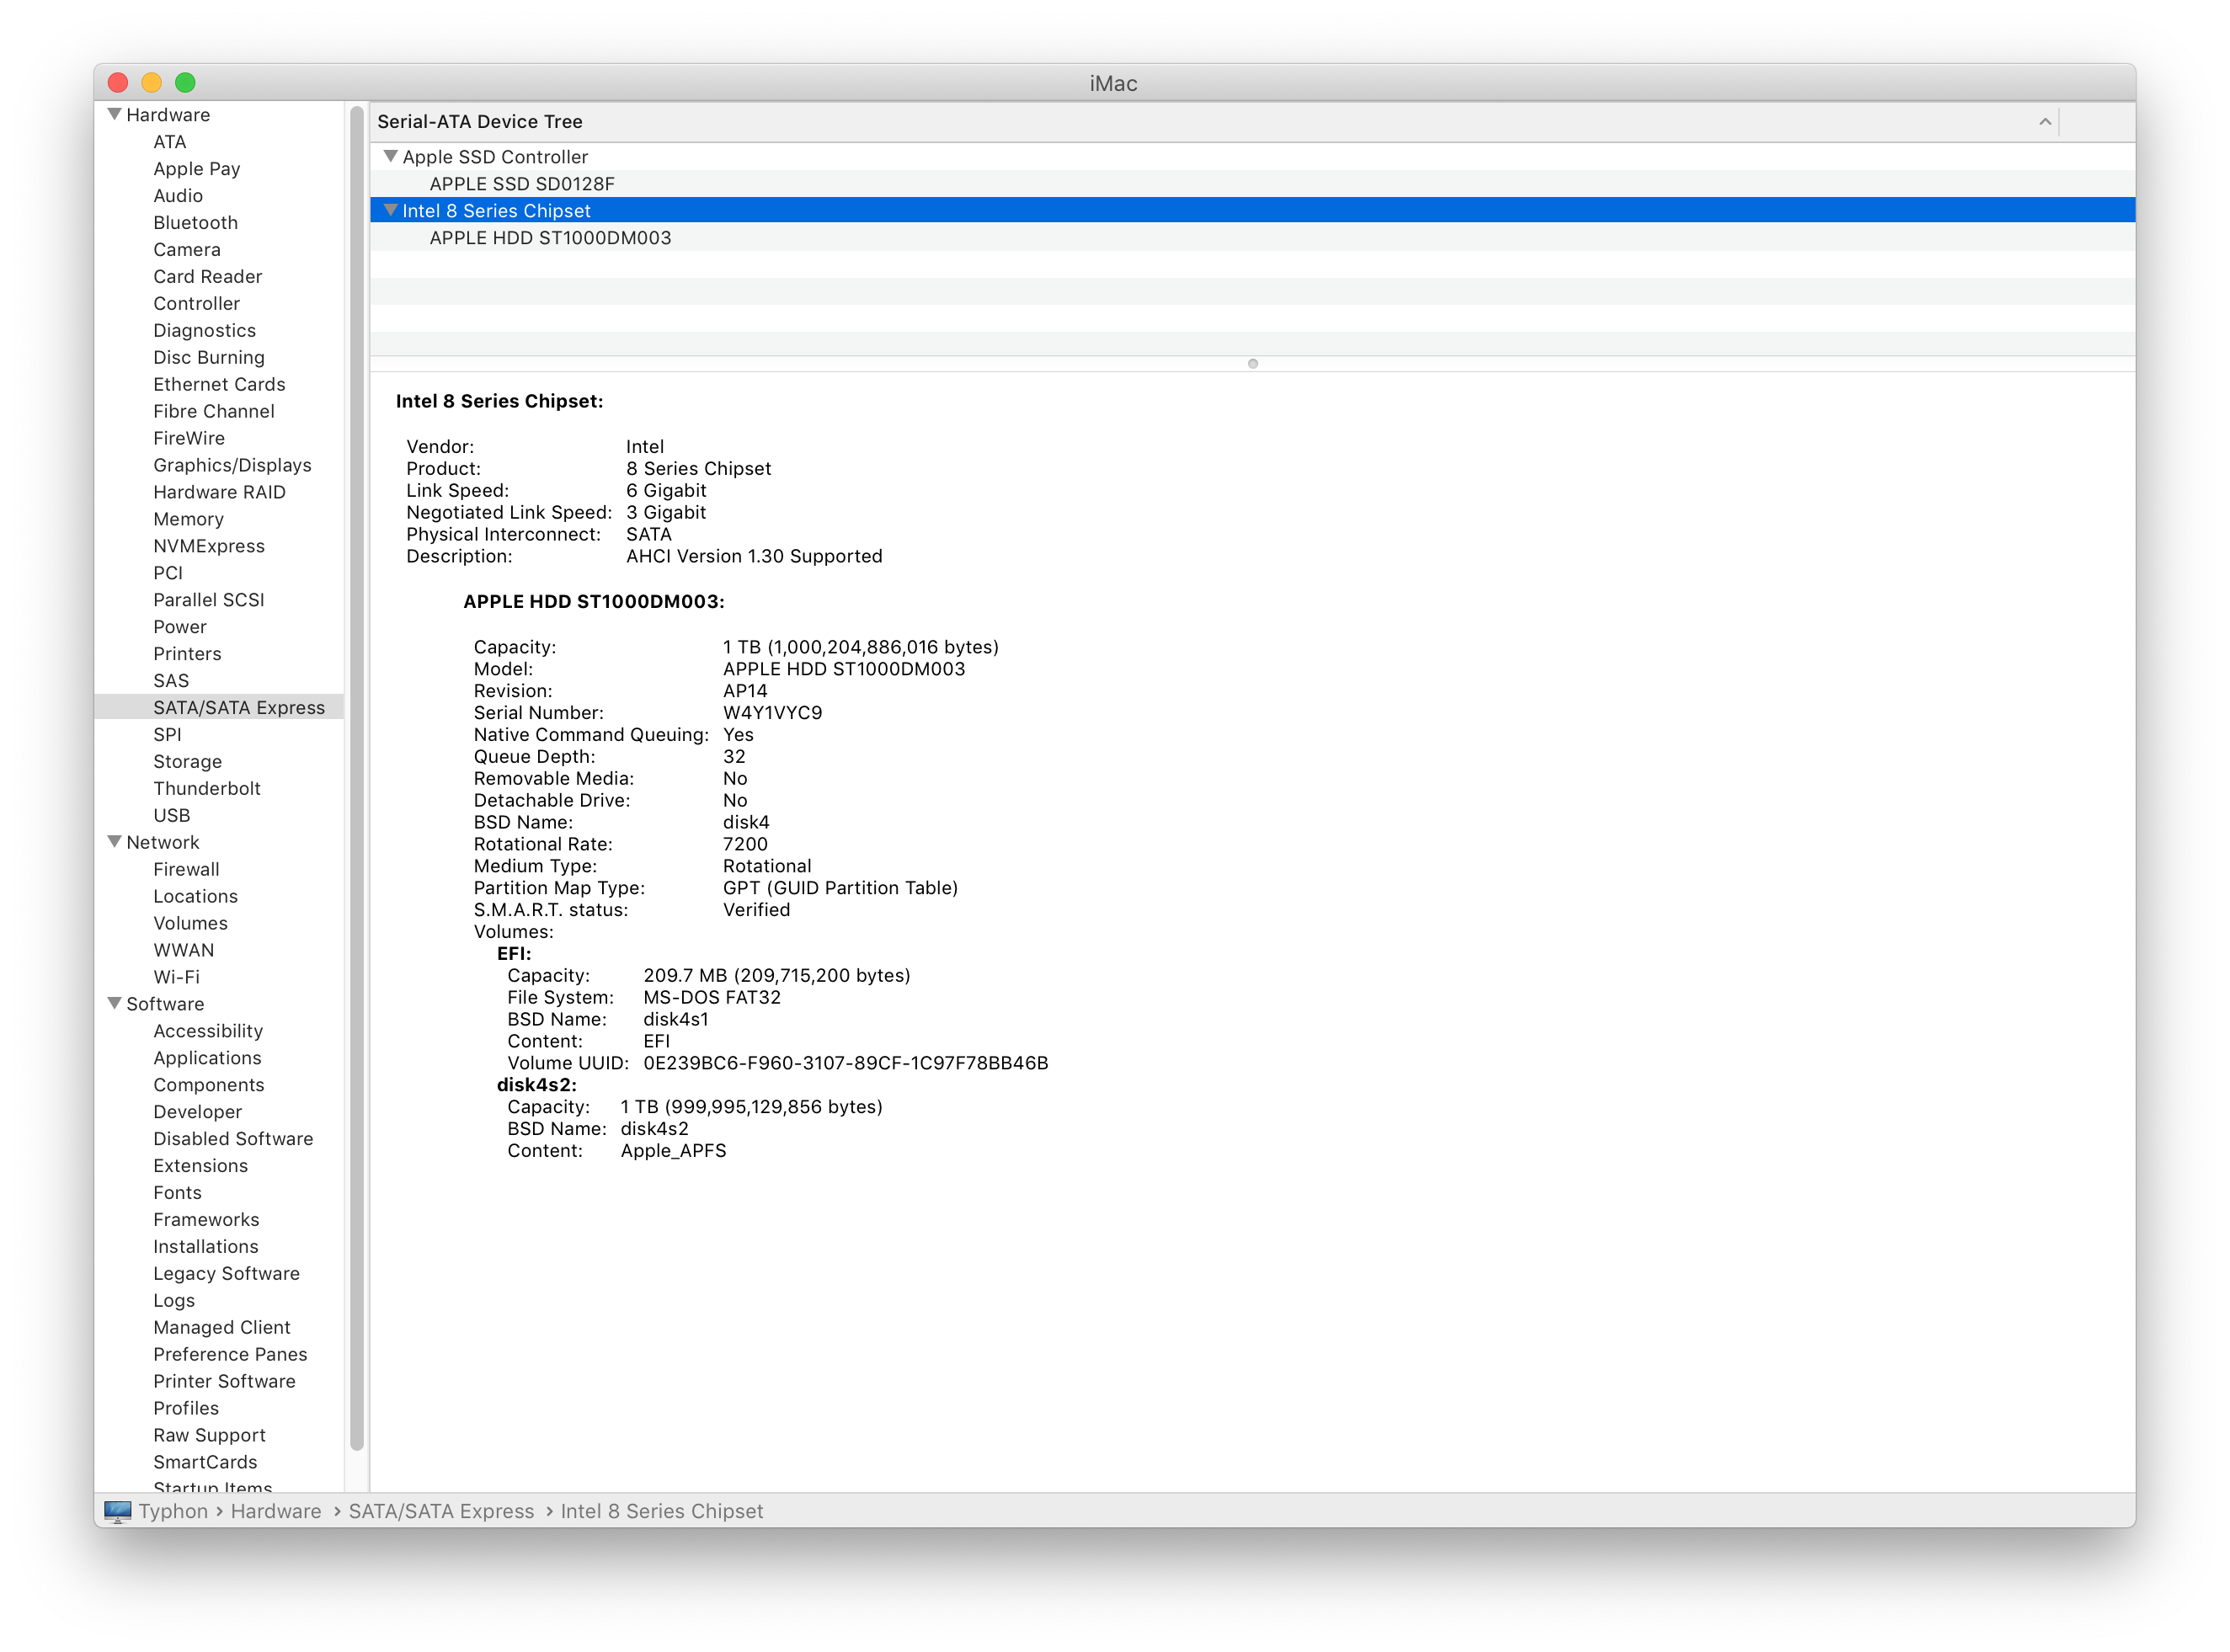The height and width of the screenshot is (1652, 2230).
Task: Select Ethernet Cards in the sidebar
Action: point(219,385)
